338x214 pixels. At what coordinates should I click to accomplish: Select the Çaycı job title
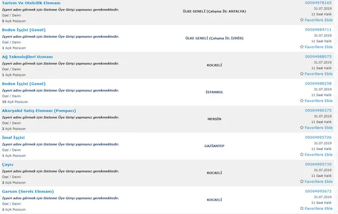coord(8,165)
